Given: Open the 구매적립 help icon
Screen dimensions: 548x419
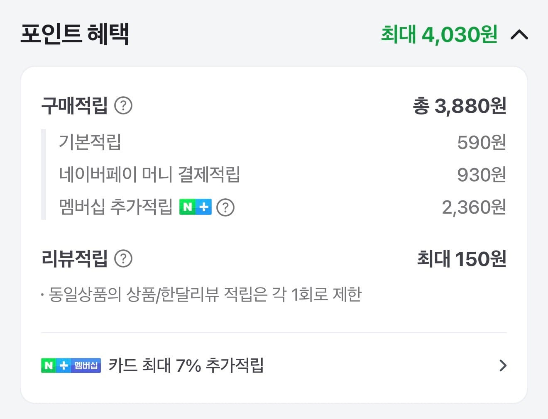Looking at the screenshot, I should [x=123, y=107].
